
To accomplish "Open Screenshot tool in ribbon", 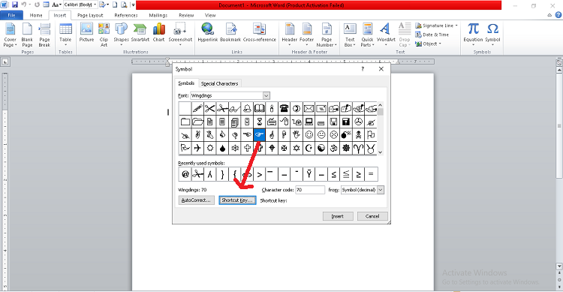I will tap(180, 35).
